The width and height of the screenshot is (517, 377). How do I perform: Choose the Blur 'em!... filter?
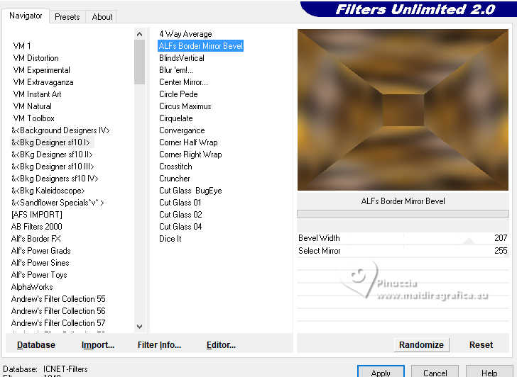pyautogui.click(x=176, y=70)
